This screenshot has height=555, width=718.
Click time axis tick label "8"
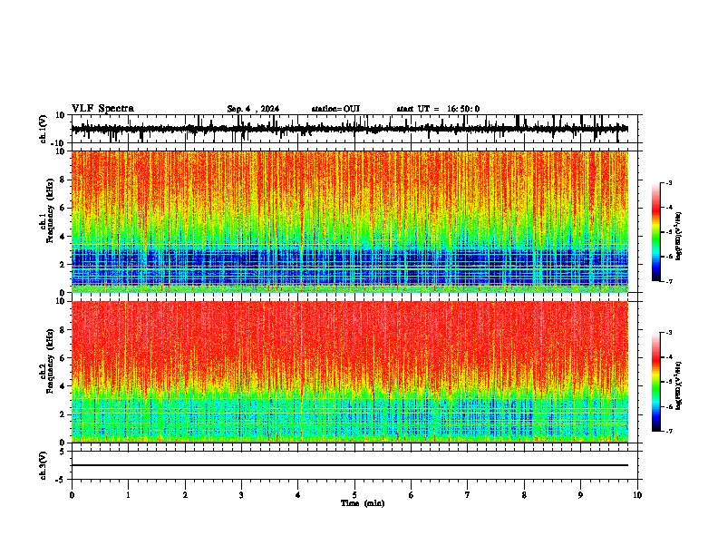click(x=524, y=495)
